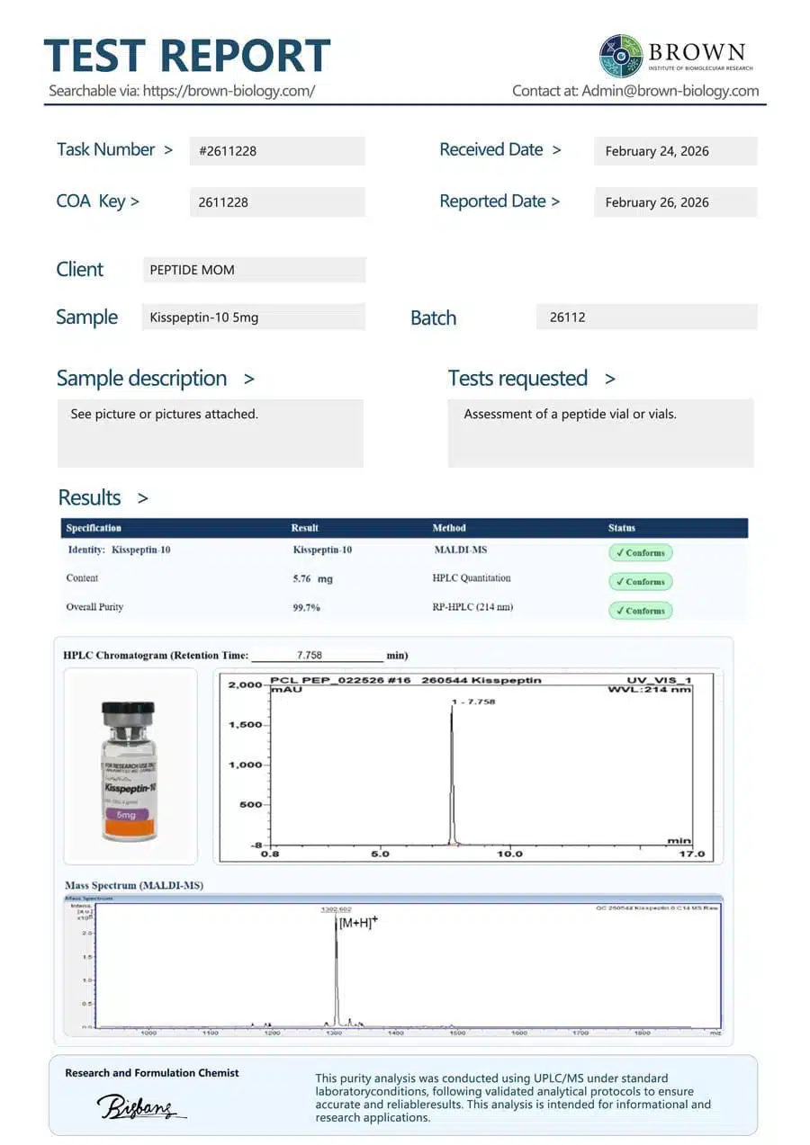Click the chevron after Reported Date
The height and width of the screenshot is (1145, 810).
pos(555,201)
